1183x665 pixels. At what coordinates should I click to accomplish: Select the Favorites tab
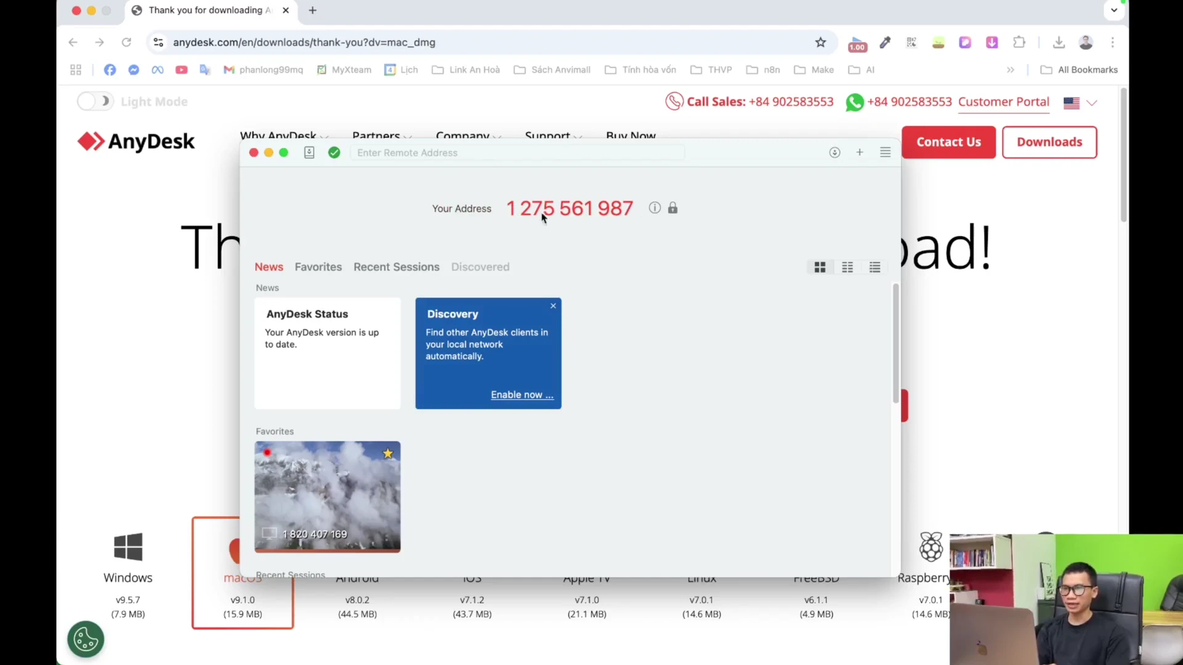point(318,267)
